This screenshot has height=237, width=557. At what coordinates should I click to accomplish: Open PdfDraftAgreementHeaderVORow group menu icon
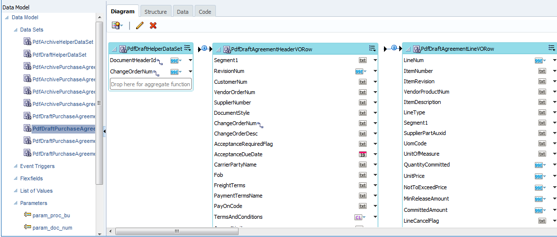[372, 49]
